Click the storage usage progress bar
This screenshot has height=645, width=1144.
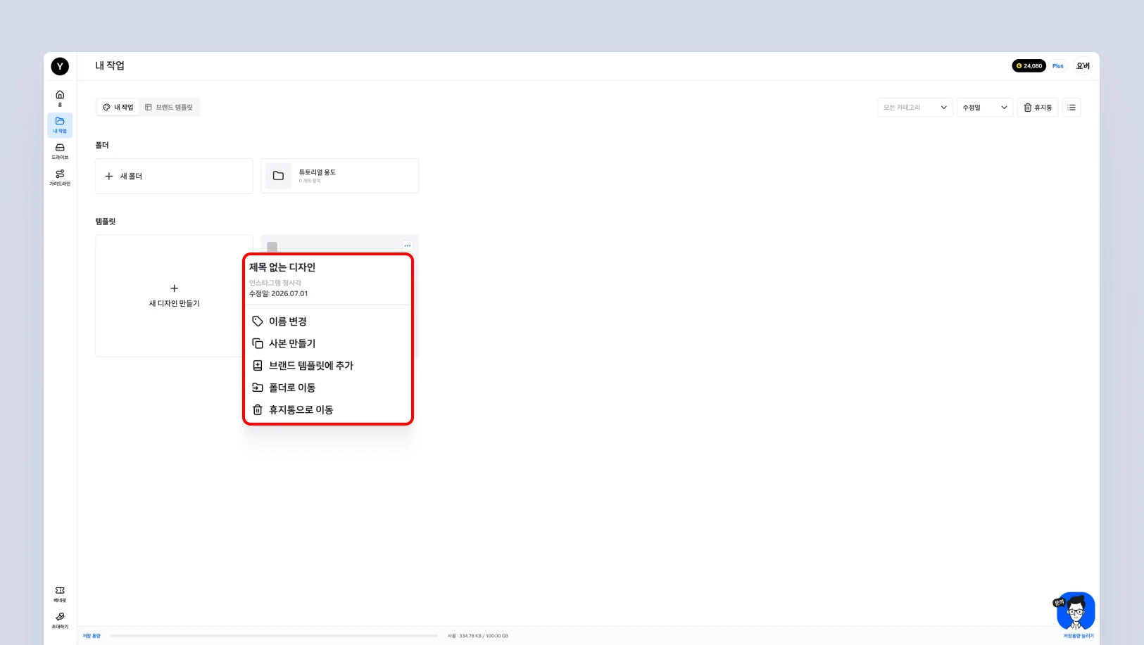pos(274,636)
